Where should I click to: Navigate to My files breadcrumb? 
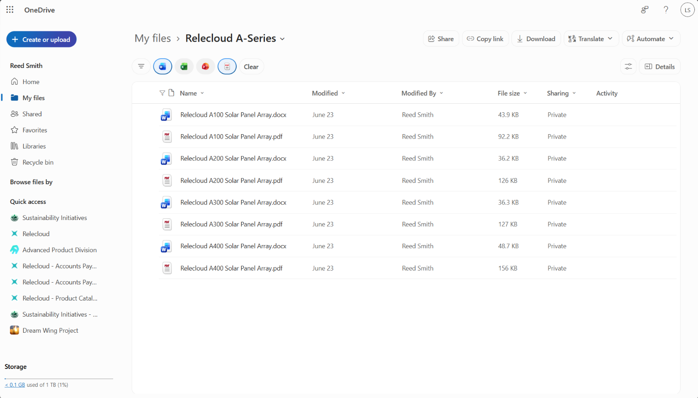(153, 38)
